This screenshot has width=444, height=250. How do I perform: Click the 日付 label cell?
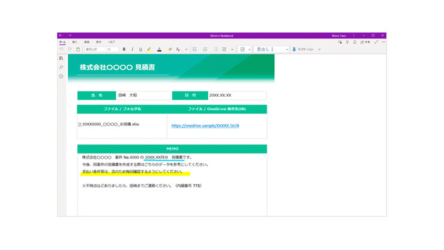(190, 95)
